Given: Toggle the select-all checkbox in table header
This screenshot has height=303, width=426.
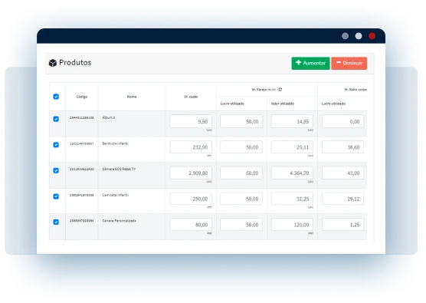Looking at the screenshot, I should [x=56, y=97].
